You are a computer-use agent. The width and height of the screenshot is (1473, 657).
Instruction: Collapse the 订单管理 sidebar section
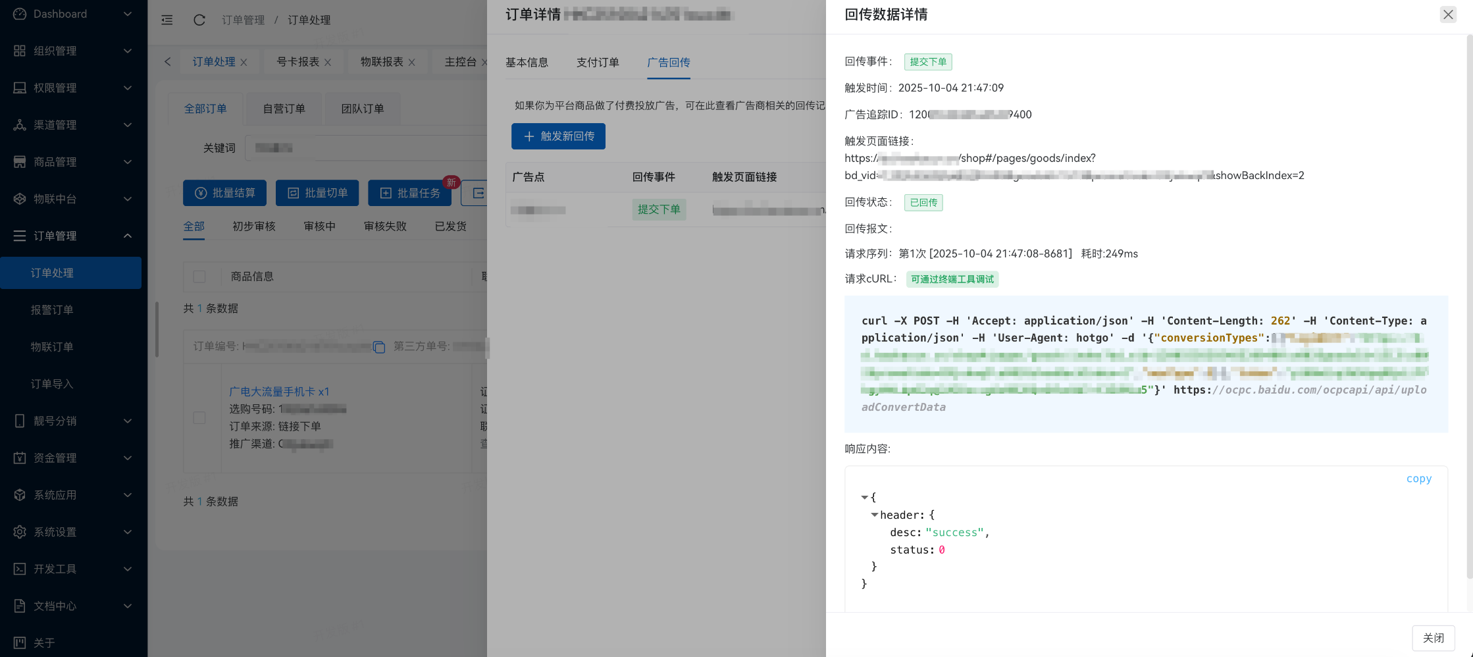[x=71, y=236]
